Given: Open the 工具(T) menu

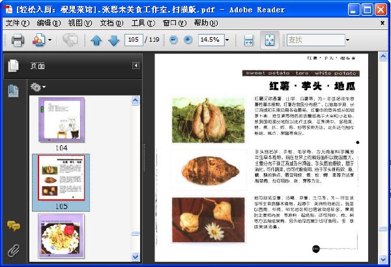Looking at the screenshot, I should click(143, 23).
